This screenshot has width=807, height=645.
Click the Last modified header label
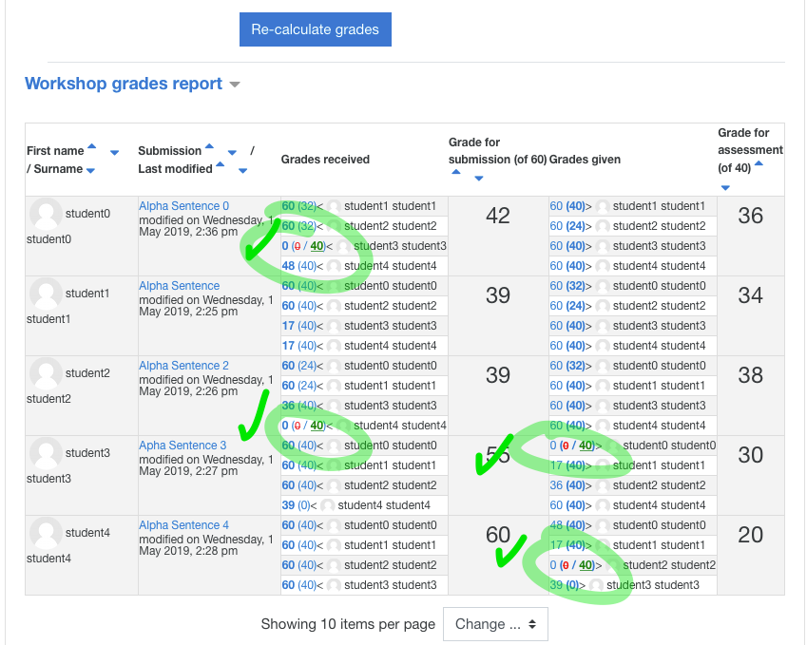coord(175,169)
